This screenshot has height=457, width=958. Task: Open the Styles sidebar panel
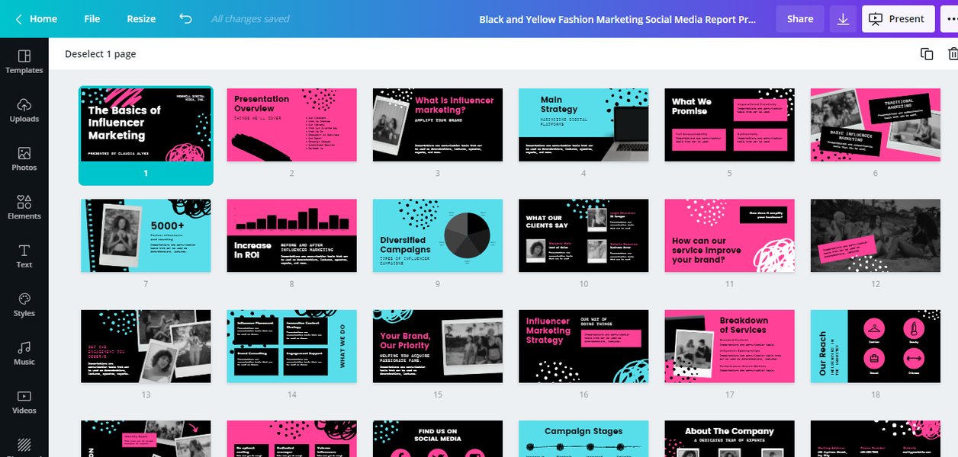24,305
